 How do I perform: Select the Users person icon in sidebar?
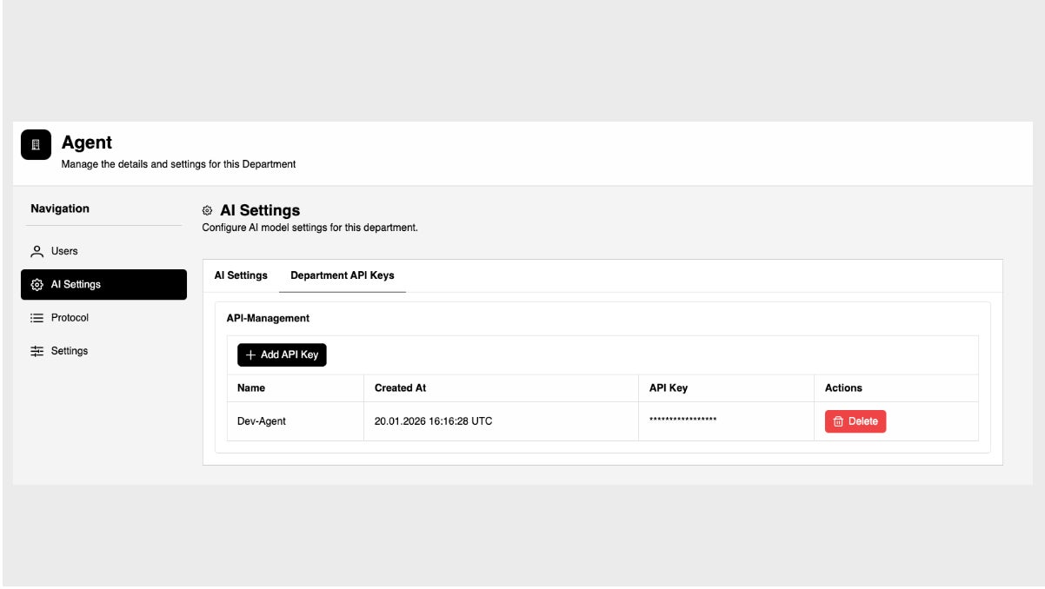pyautogui.click(x=37, y=250)
